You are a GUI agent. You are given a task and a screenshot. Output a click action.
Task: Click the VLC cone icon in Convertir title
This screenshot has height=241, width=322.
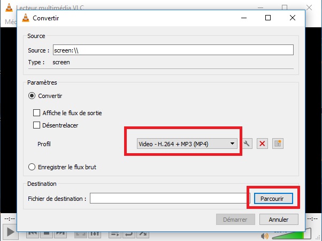(26, 18)
